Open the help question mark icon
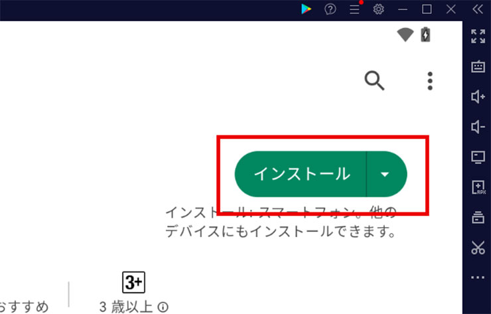Viewport: 491px width, 314px height. click(x=330, y=9)
